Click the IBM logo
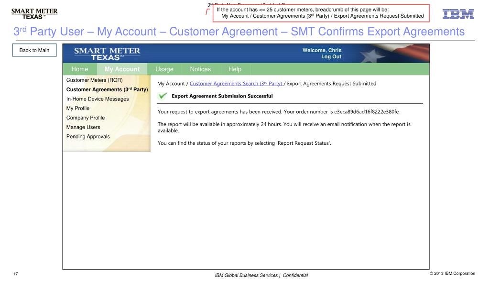489x282 pixels. tap(458, 14)
